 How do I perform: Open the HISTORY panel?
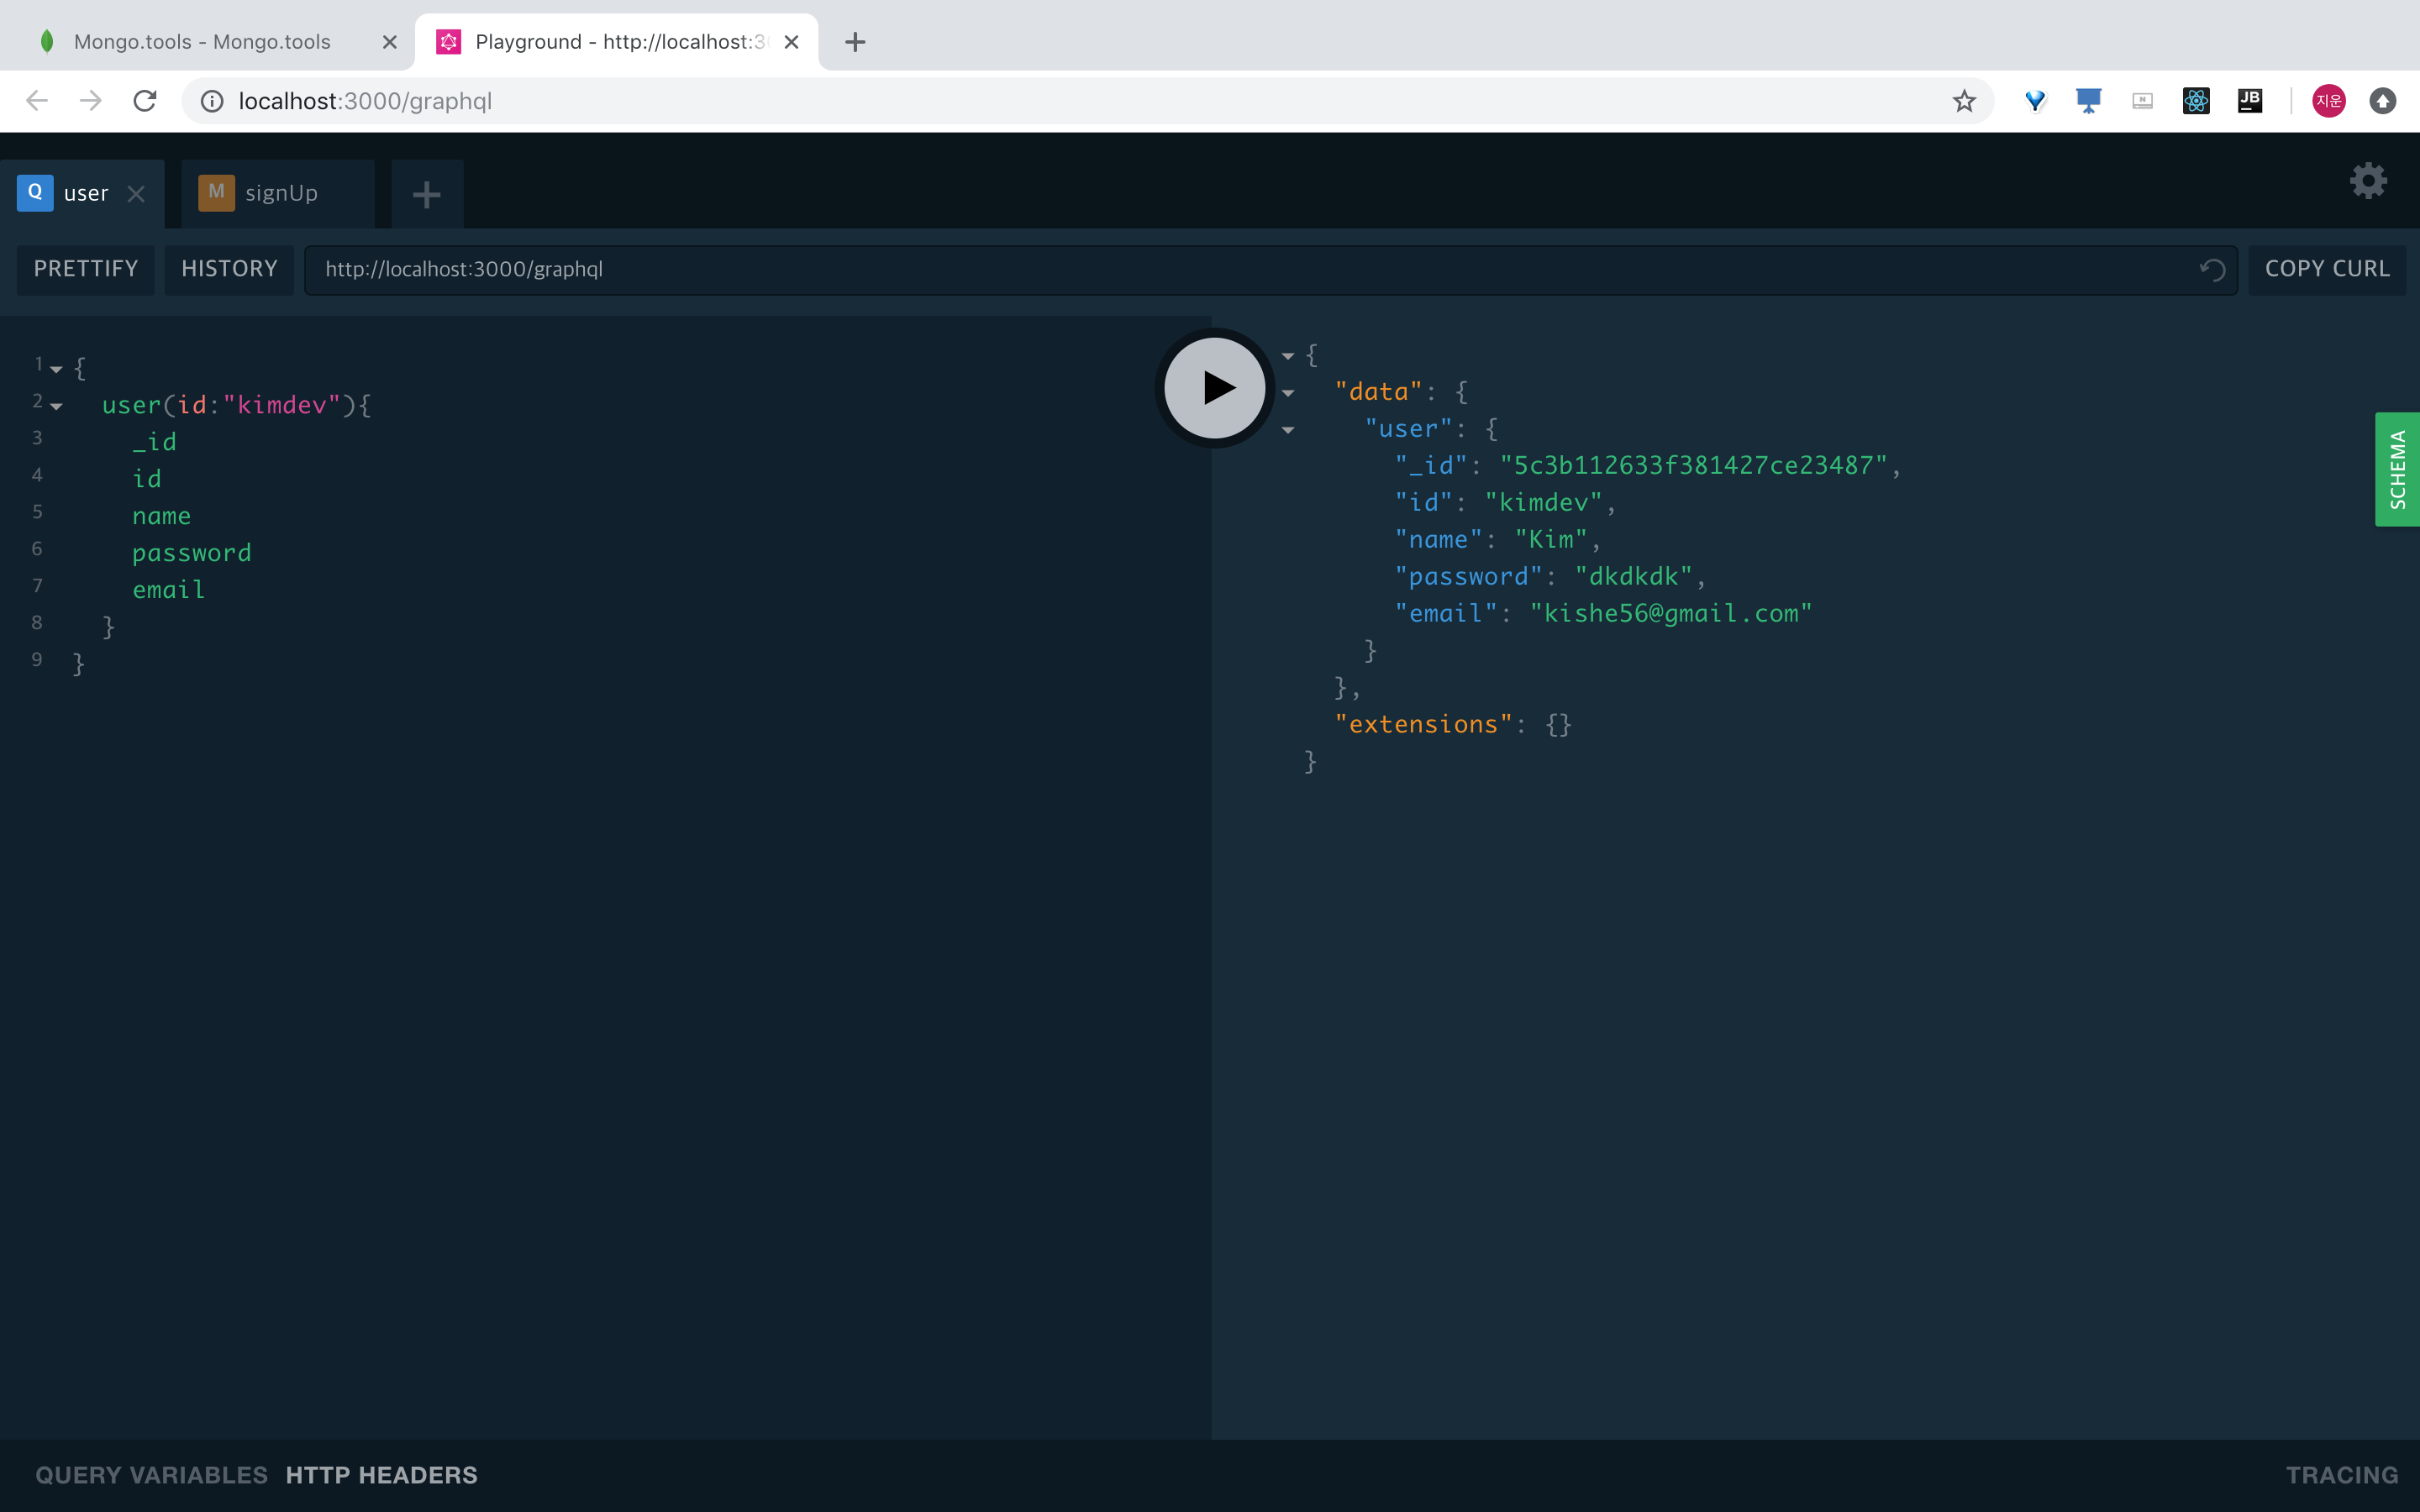click(x=229, y=269)
